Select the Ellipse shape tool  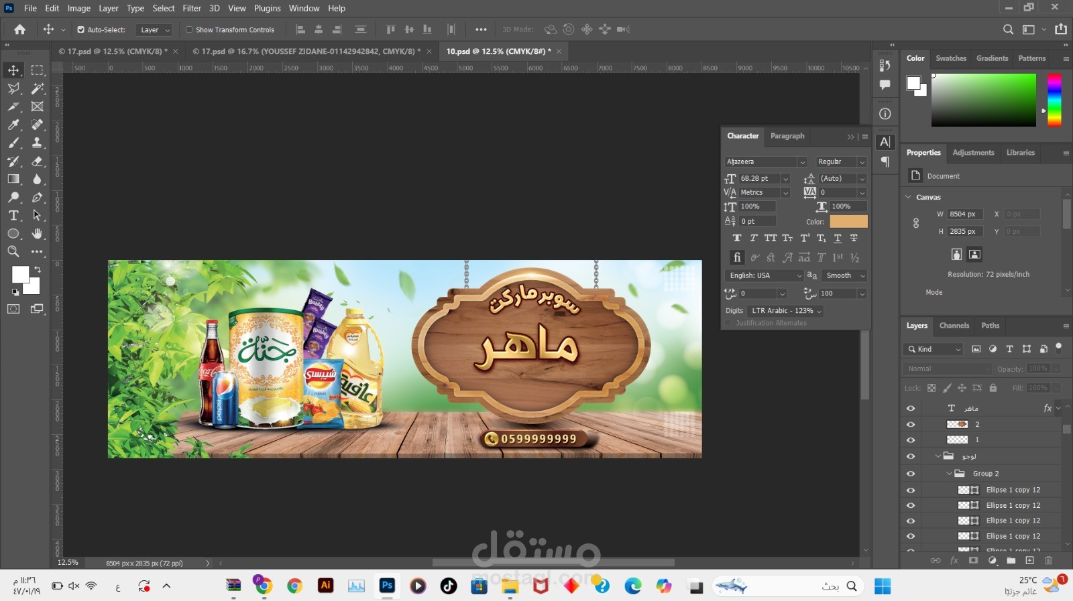tap(13, 233)
